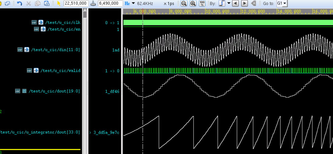
Task: Zoom to 100% full view
Action: (202, 4)
